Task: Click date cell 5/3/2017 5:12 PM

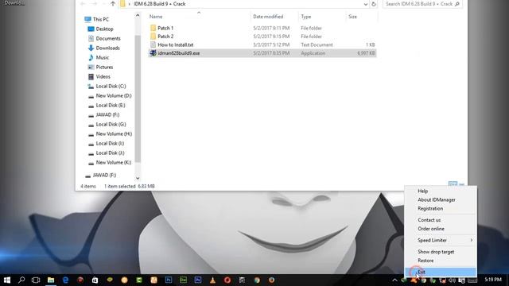Action: 271,44
